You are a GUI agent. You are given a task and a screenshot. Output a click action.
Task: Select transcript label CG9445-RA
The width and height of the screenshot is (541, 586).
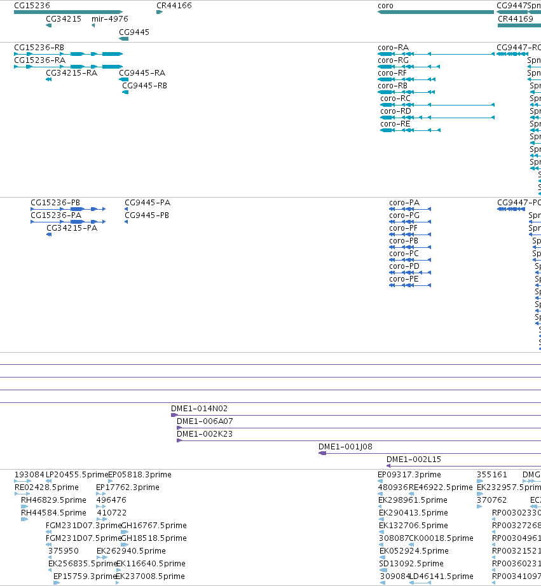click(142, 73)
